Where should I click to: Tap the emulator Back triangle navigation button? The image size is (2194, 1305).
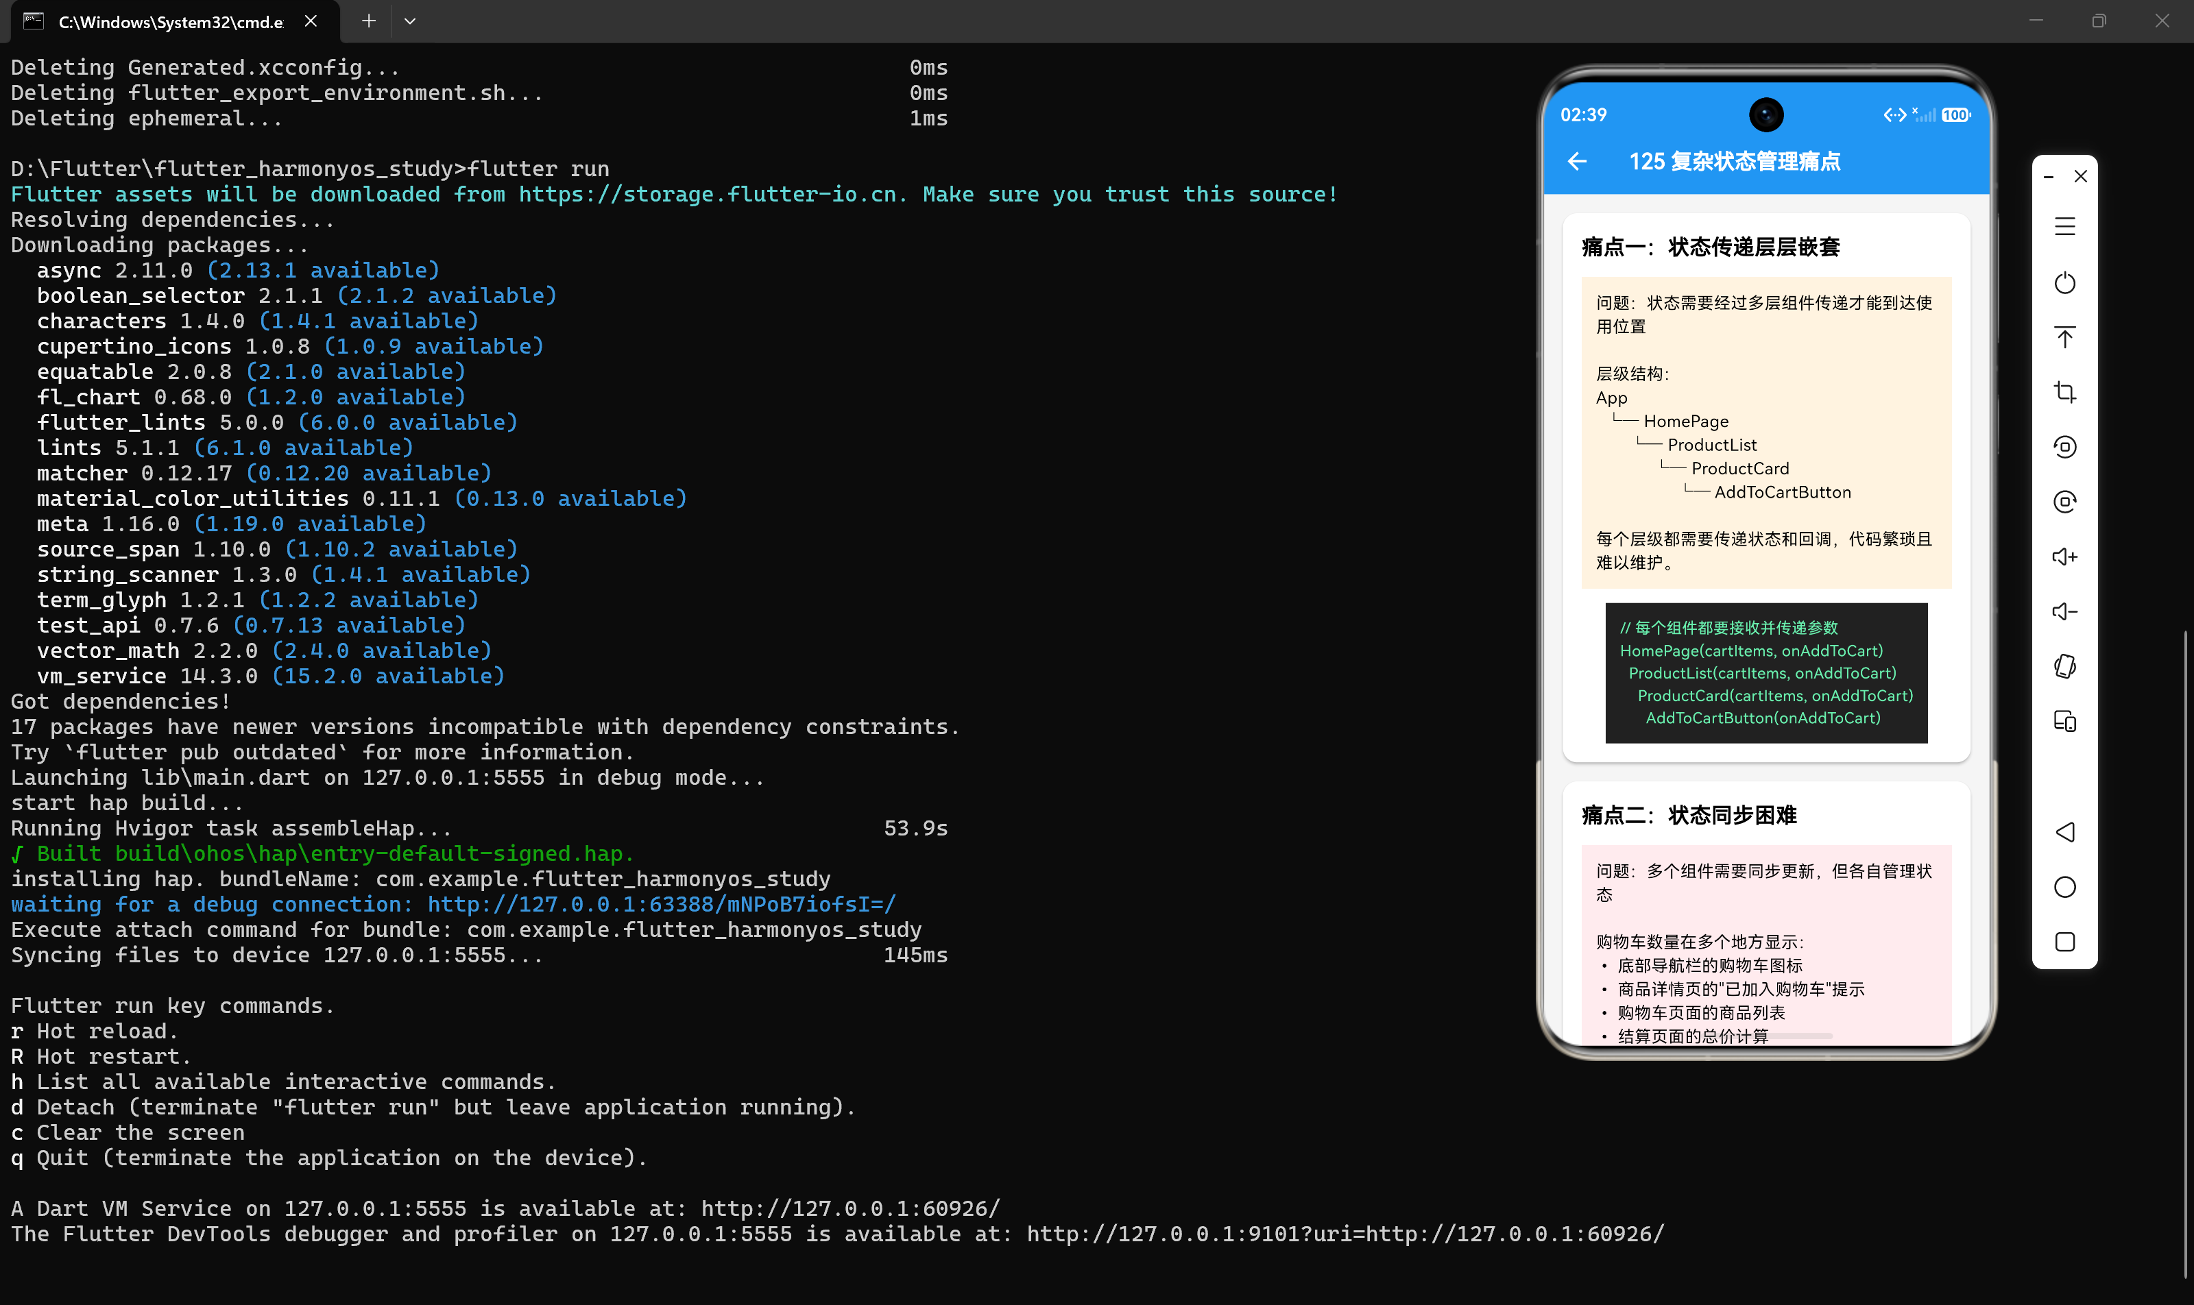click(x=2064, y=832)
